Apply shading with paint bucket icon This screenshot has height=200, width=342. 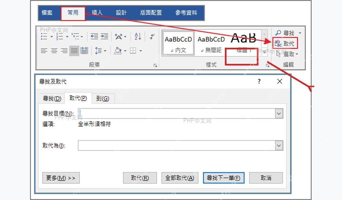[118, 51]
